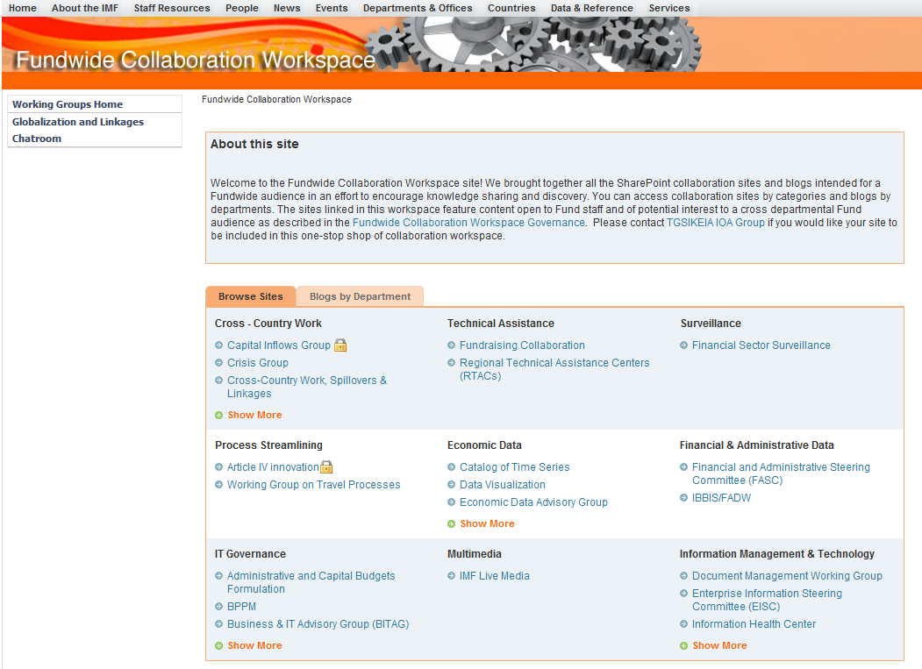
Task: Open Capital Inflows Group site
Action: (x=279, y=345)
